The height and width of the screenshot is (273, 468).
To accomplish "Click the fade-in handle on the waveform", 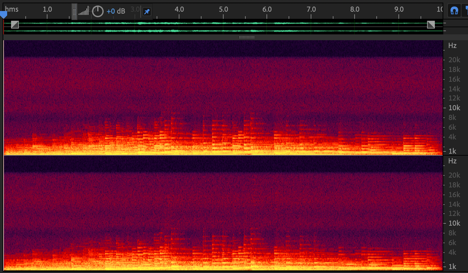I will pos(15,25).
